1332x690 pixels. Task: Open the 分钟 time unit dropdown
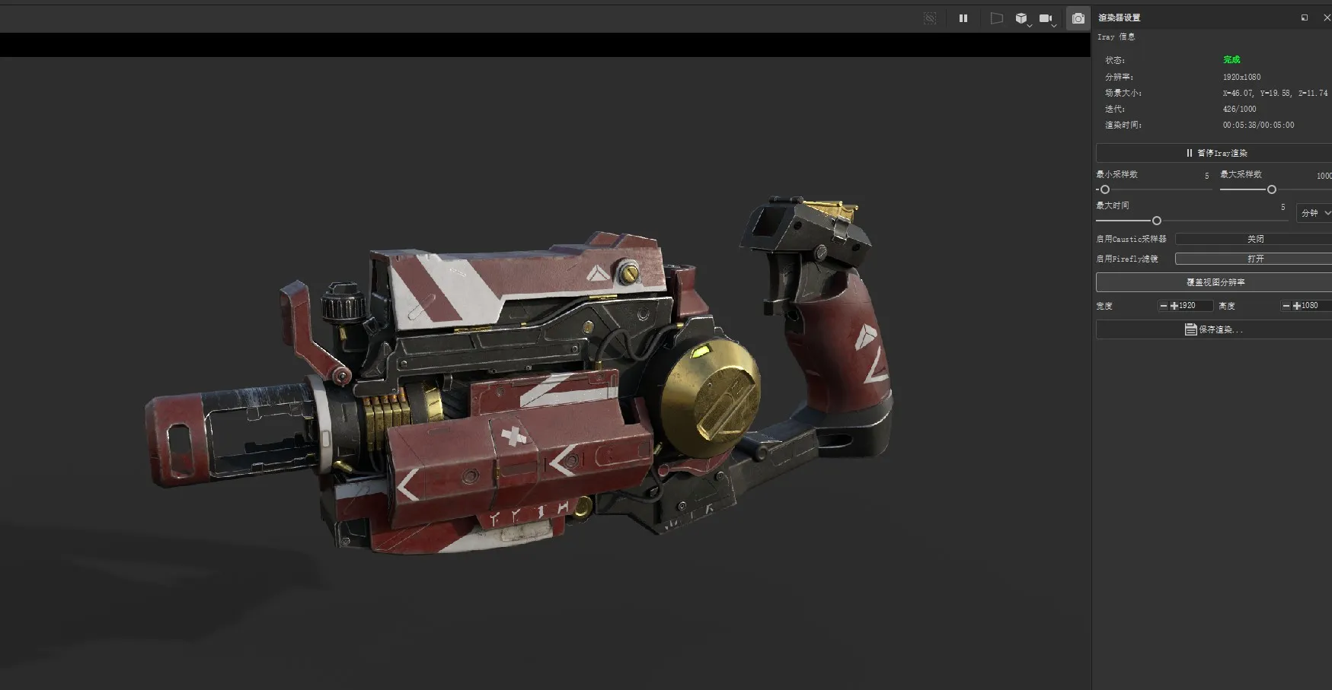pos(1315,213)
